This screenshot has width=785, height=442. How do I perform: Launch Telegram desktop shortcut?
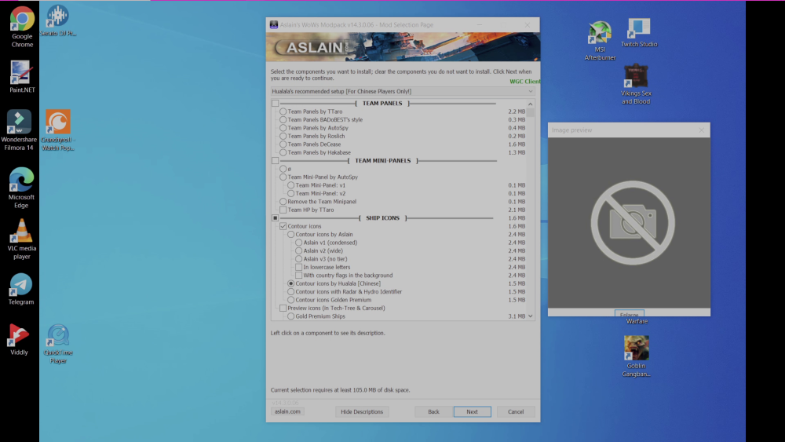21,290
